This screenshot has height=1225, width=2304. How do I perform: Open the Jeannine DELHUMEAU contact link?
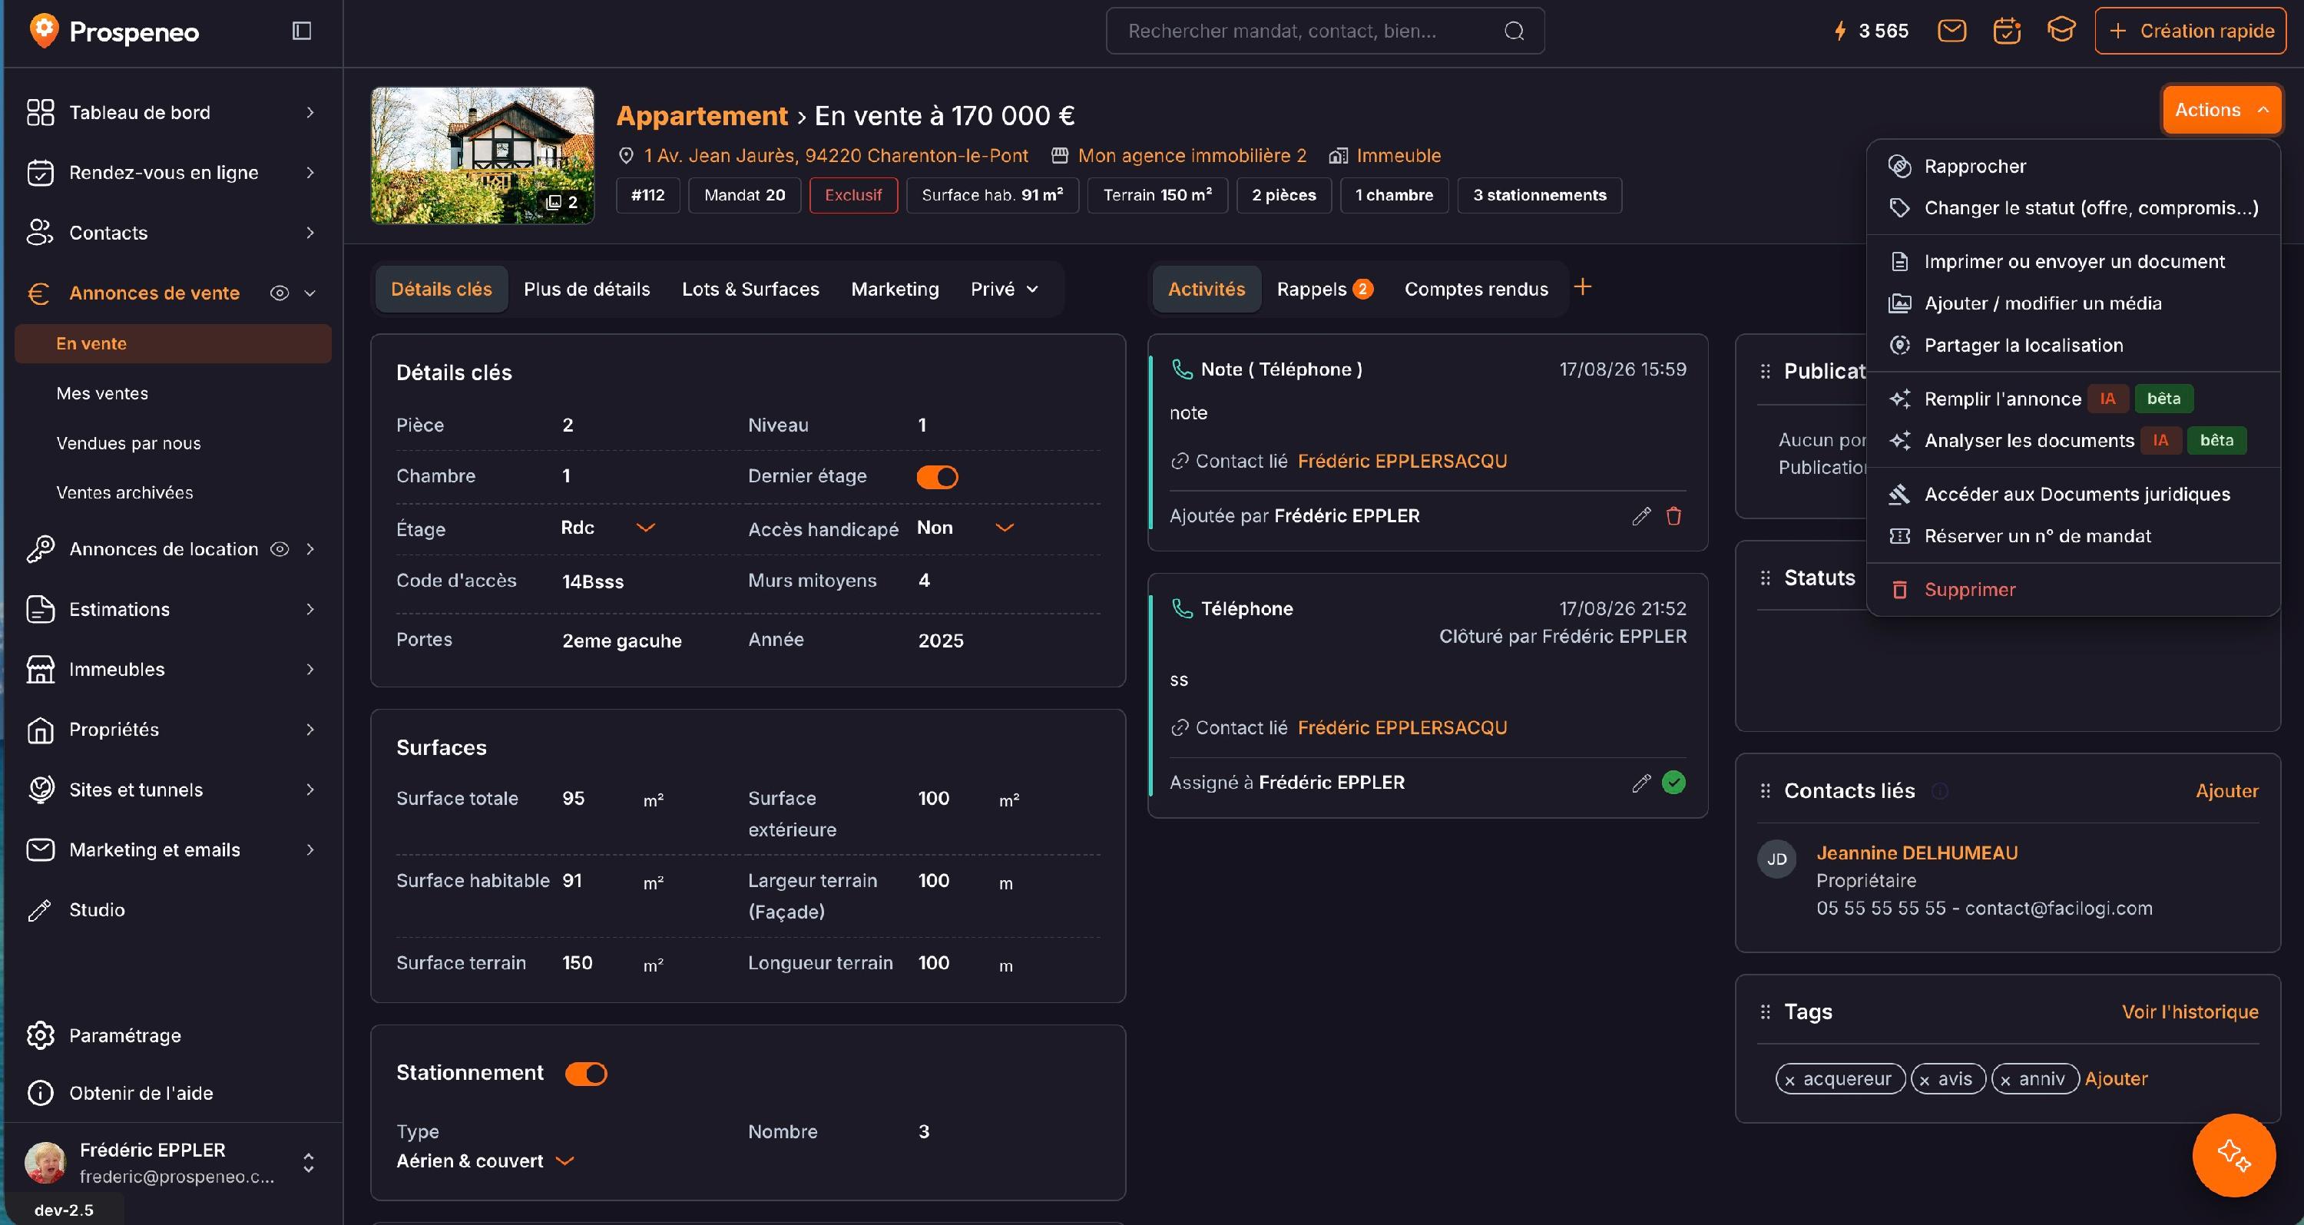(x=1917, y=853)
